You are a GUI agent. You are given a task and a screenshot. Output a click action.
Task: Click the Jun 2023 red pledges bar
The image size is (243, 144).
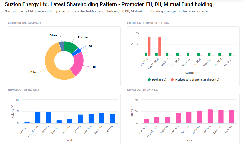click(149, 46)
